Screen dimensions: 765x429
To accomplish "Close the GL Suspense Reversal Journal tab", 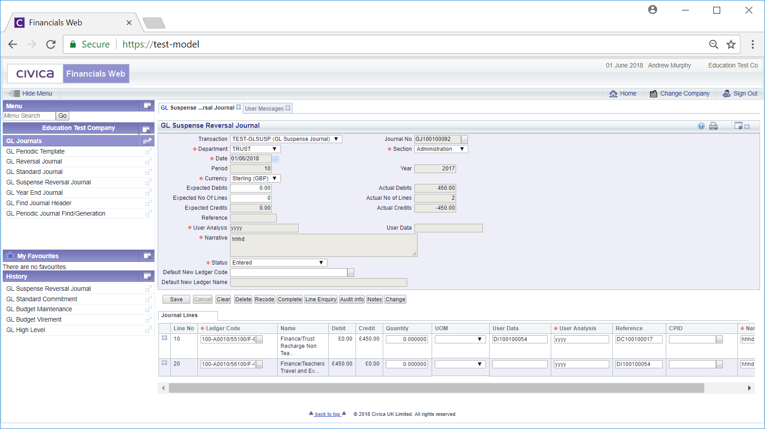I will (x=239, y=107).
